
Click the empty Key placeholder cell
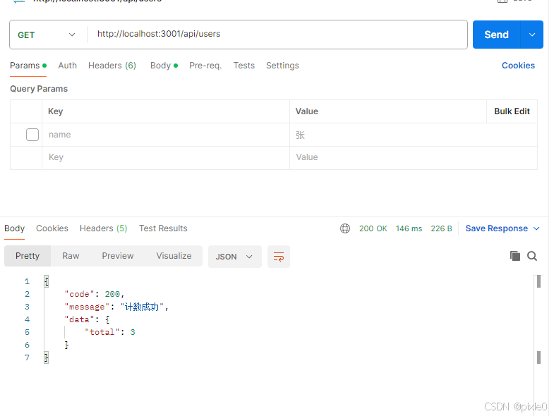point(166,157)
